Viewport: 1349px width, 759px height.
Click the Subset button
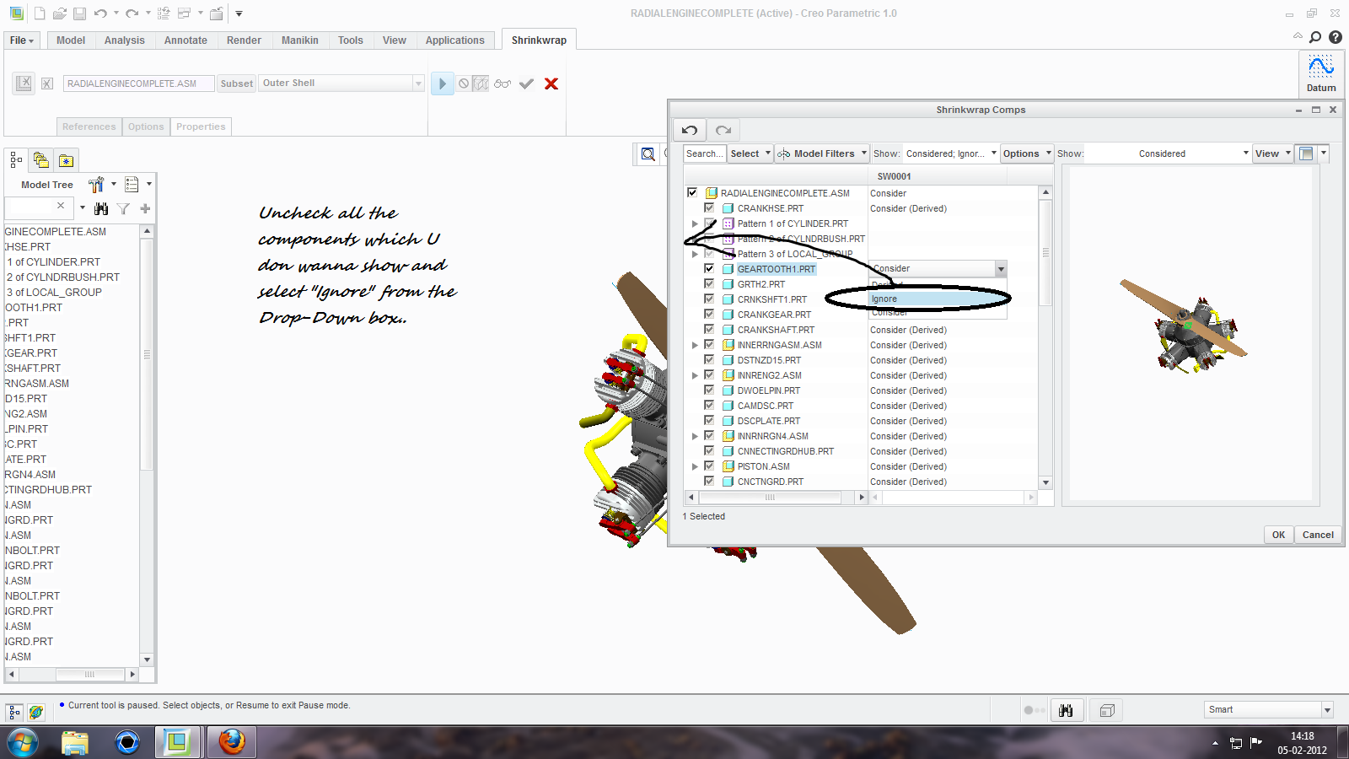237,83
